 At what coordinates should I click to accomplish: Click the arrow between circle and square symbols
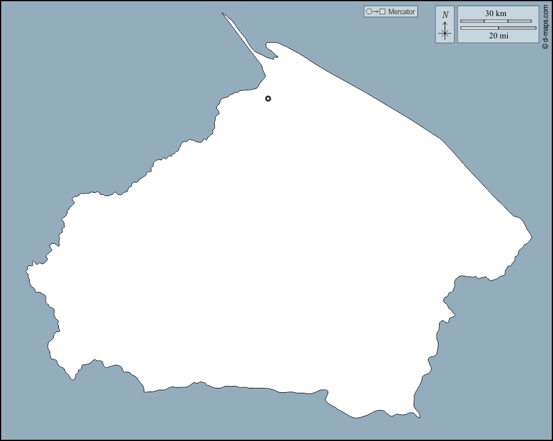(376, 12)
